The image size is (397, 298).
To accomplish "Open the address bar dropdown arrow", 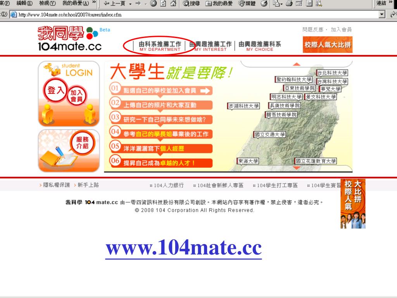I will tap(382, 15).
